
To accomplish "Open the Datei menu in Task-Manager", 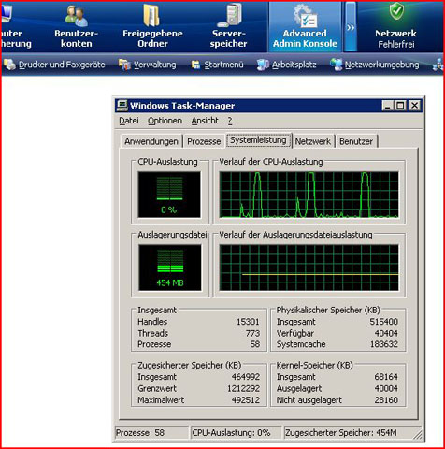I will pyautogui.click(x=129, y=121).
